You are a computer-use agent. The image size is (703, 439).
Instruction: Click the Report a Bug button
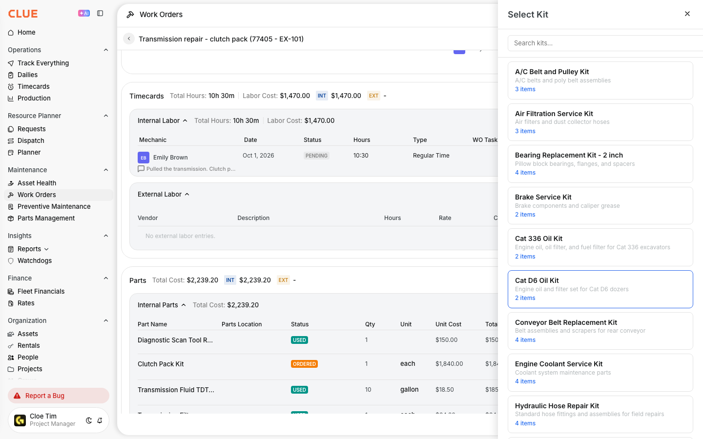(x=59, y=396)
